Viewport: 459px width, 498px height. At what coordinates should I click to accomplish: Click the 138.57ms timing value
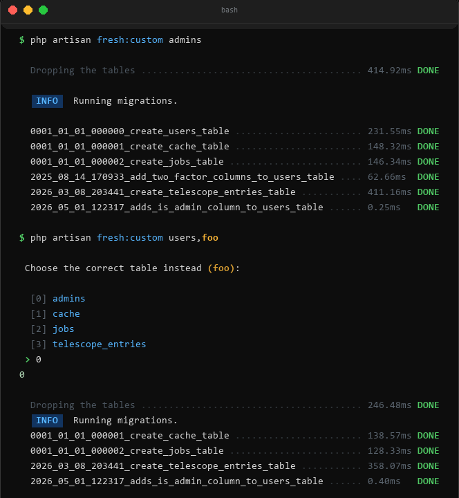(389, 436)
